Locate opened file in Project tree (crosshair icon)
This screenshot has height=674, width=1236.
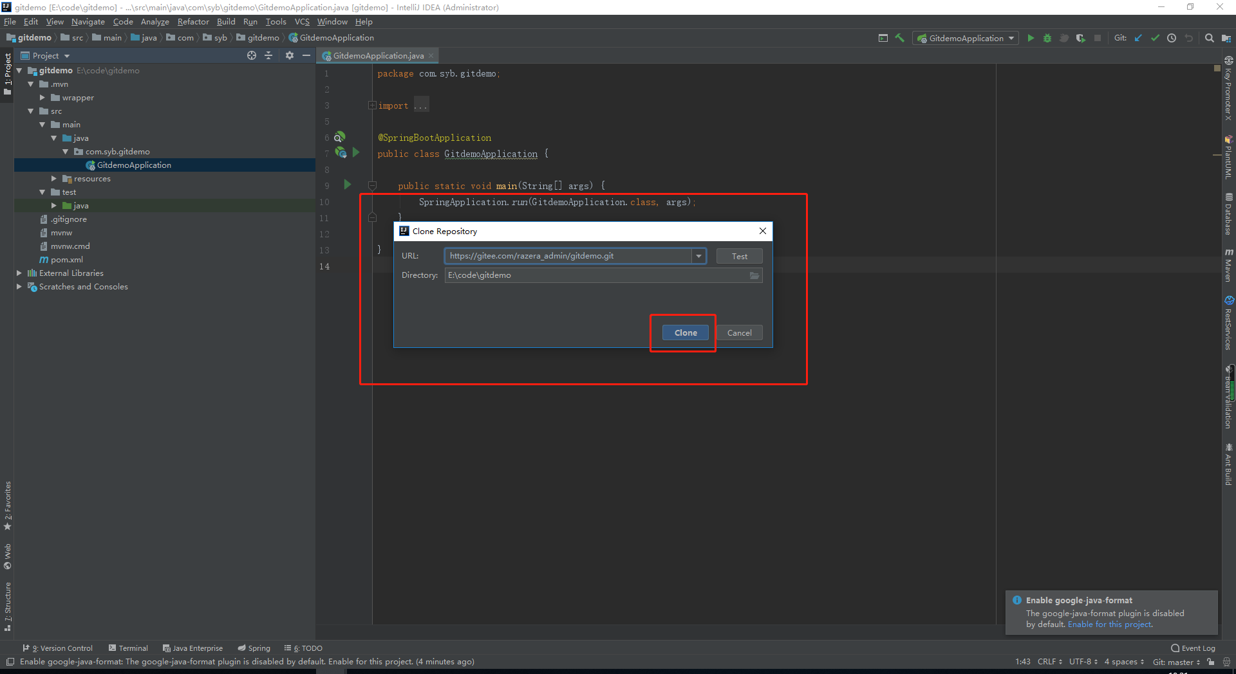click(252, 55)
